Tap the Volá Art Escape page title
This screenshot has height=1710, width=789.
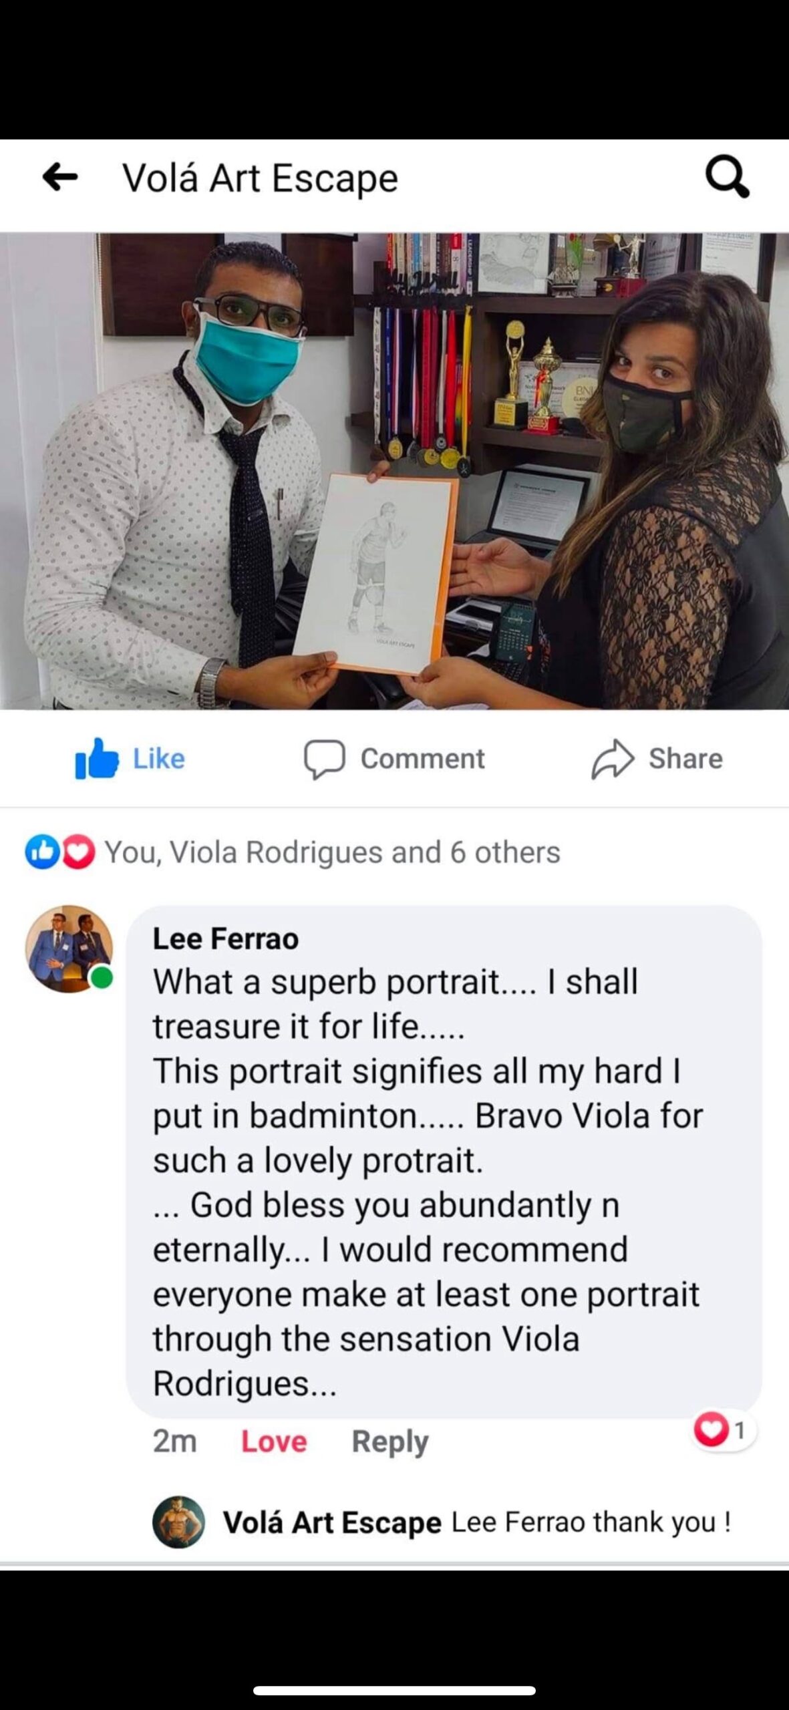pyautogui.click(x=260, y=178)
